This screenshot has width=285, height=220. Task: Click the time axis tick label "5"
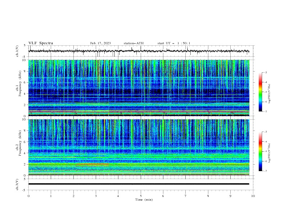pyautogui.click(x=141, y=196)
